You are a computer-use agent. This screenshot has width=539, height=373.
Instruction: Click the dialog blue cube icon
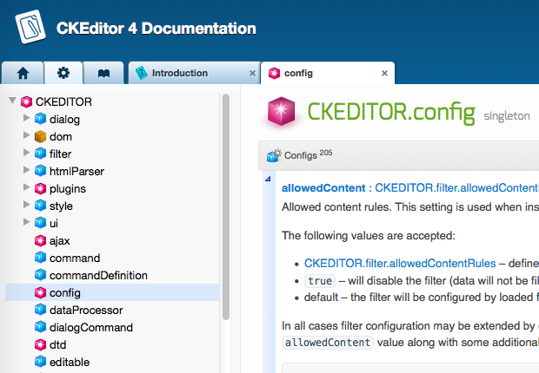(x=40, y=119)
